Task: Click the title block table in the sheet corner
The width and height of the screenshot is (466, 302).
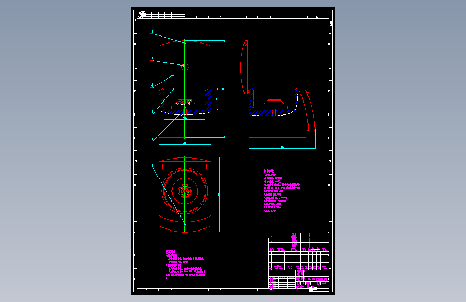Action: (299, 261)
